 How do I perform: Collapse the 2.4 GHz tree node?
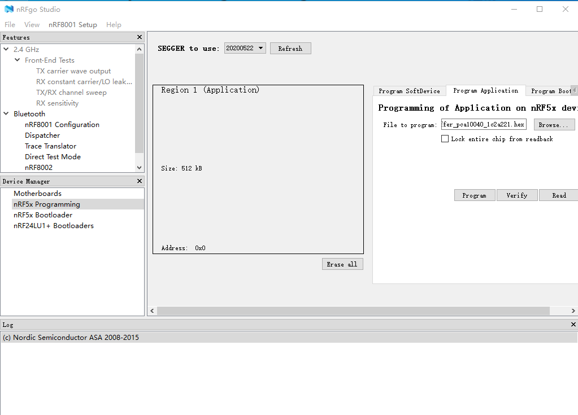coord(6,49)
